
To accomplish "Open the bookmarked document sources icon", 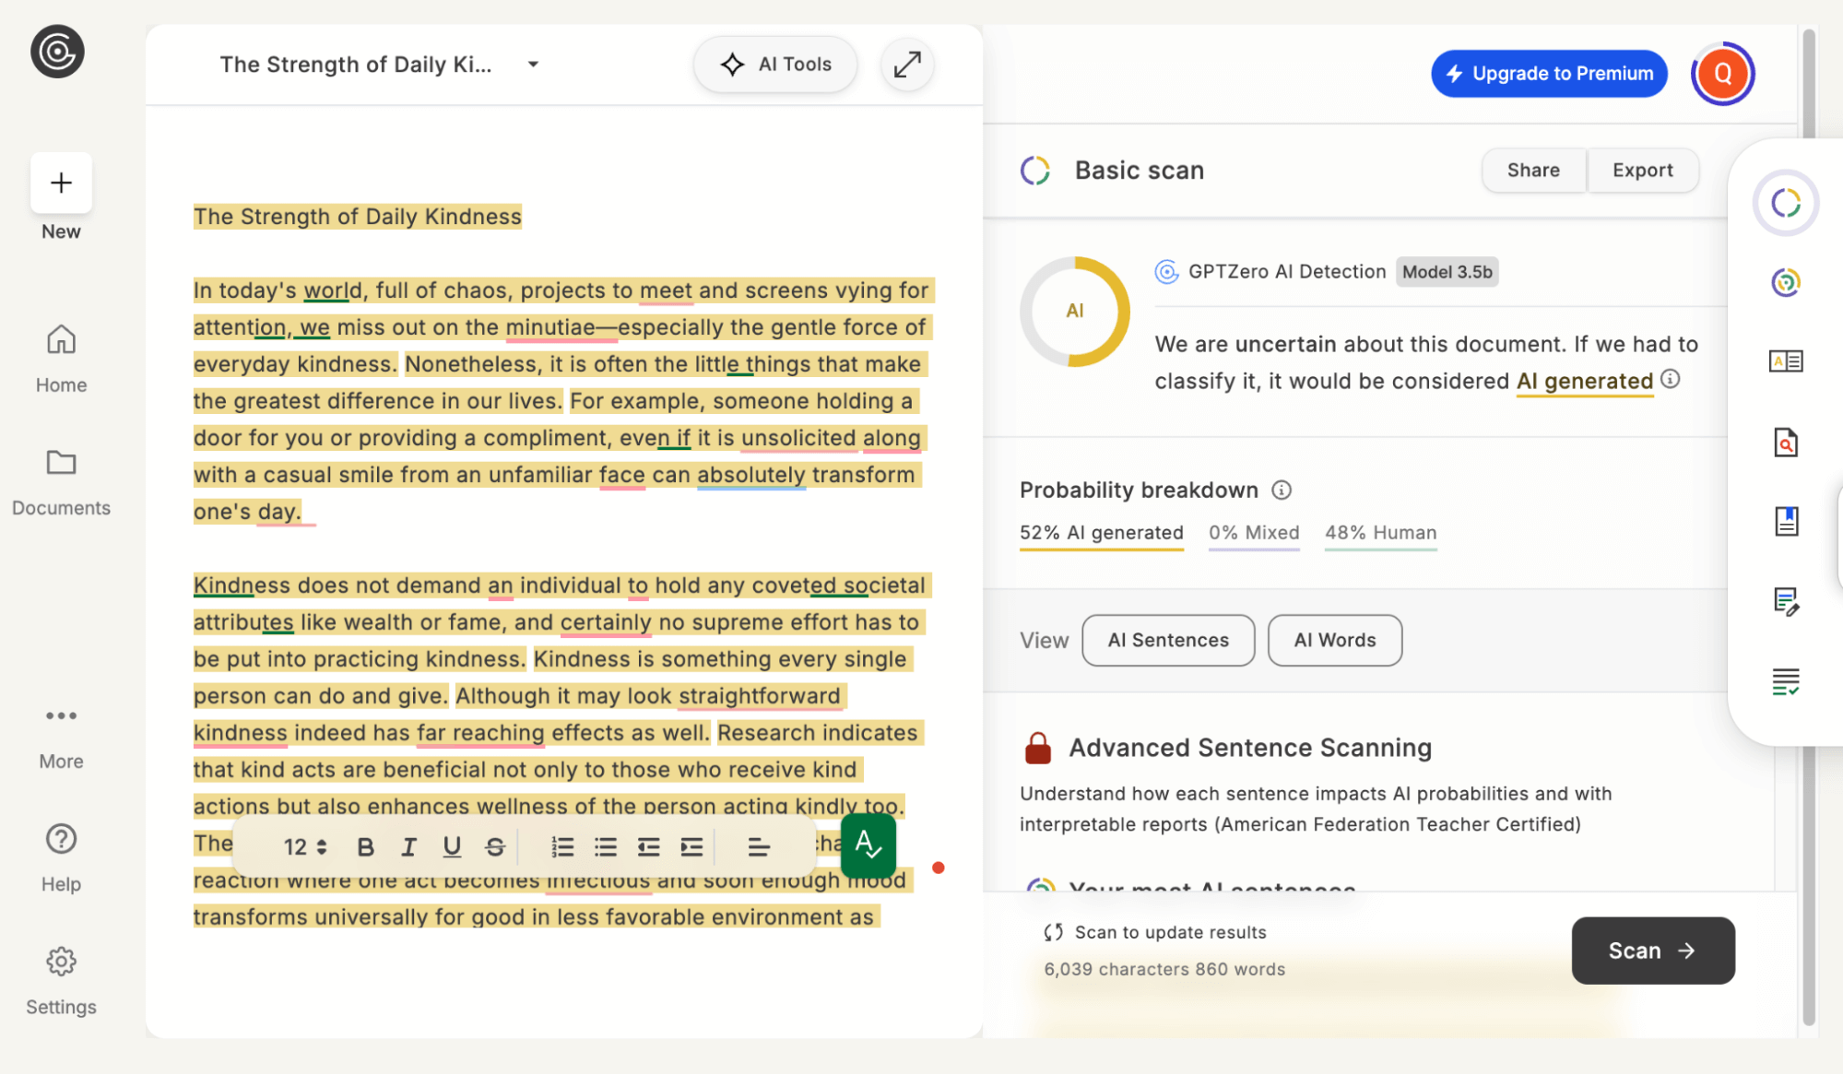I will pyautogui.click(x=1786, y=522).
